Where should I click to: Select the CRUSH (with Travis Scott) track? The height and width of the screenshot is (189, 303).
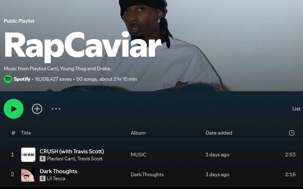(x=72, y=151)
